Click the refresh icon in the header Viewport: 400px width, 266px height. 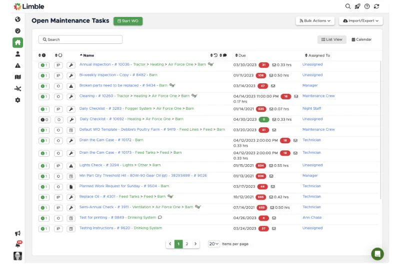point(376,6)
